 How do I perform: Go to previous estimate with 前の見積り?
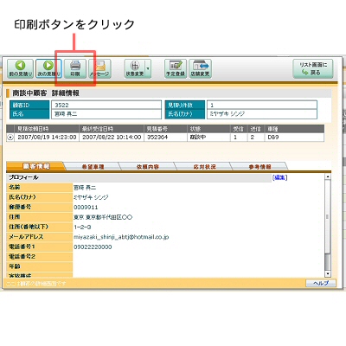(20, 68)
